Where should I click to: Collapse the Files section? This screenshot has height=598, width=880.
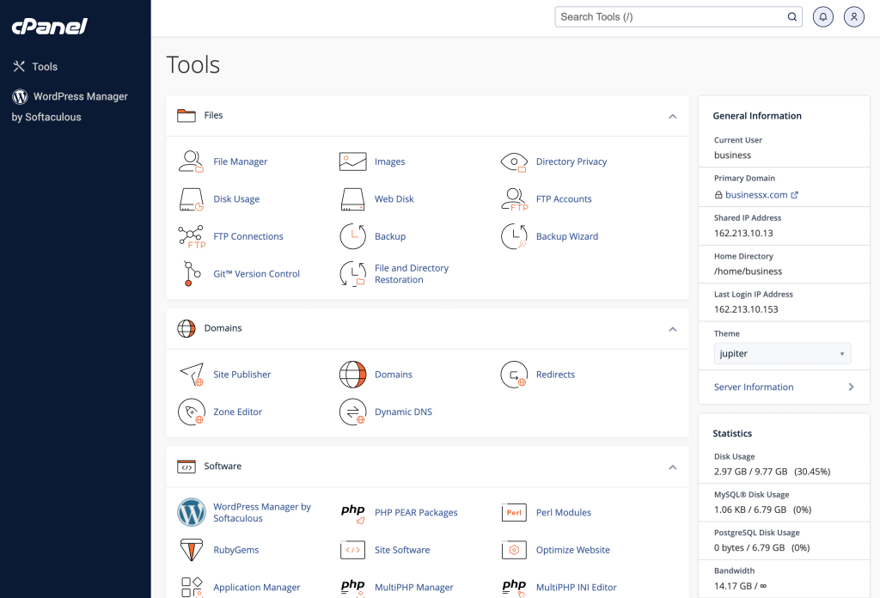pyautogui.click(x=673, y=116)
